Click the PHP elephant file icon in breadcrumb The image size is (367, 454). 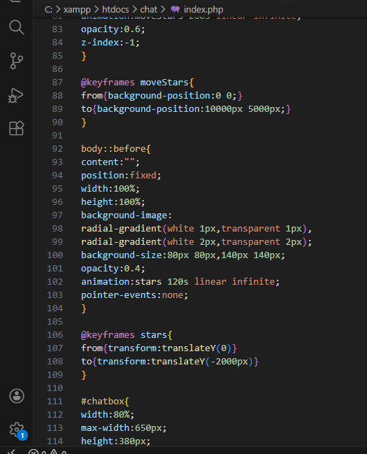point(175,9)
